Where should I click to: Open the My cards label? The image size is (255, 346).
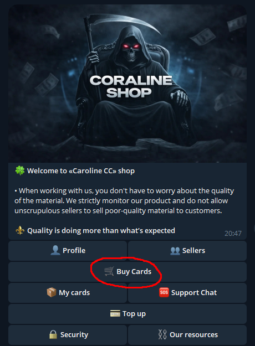click(x=74, y=293)
